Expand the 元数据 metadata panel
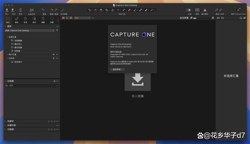Screen dimensions: 250x144 point(5,130)
